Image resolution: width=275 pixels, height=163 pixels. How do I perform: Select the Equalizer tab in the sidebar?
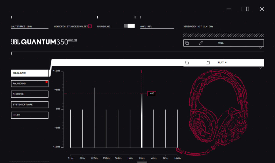coord(30,73)
